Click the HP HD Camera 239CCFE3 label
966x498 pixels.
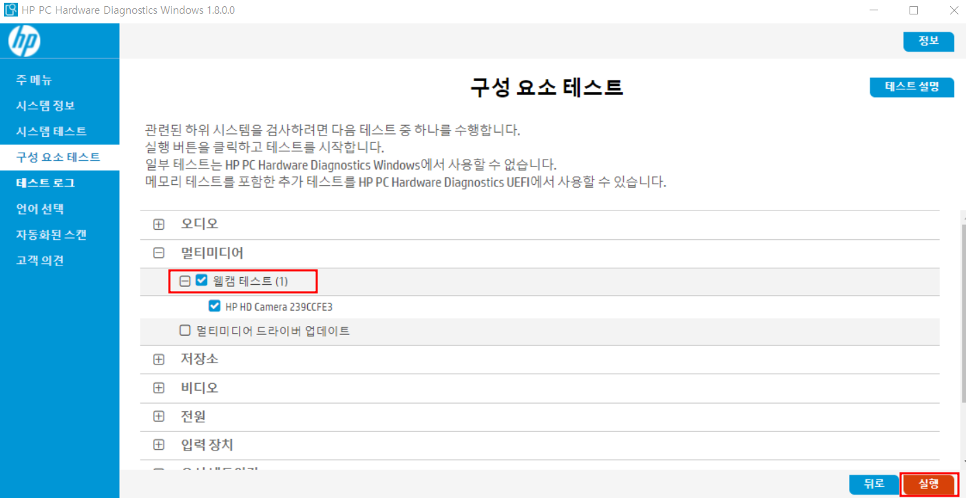[279, 307]
